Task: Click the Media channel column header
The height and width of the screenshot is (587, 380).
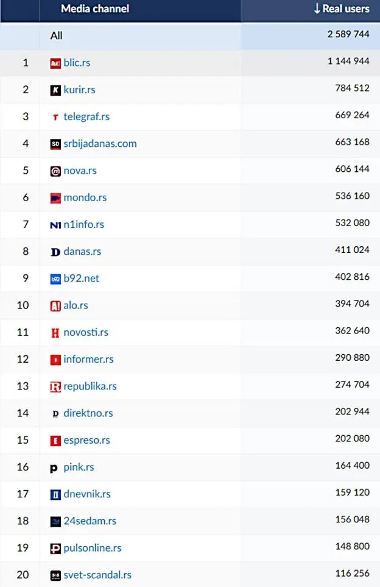Action: [95, 9]
